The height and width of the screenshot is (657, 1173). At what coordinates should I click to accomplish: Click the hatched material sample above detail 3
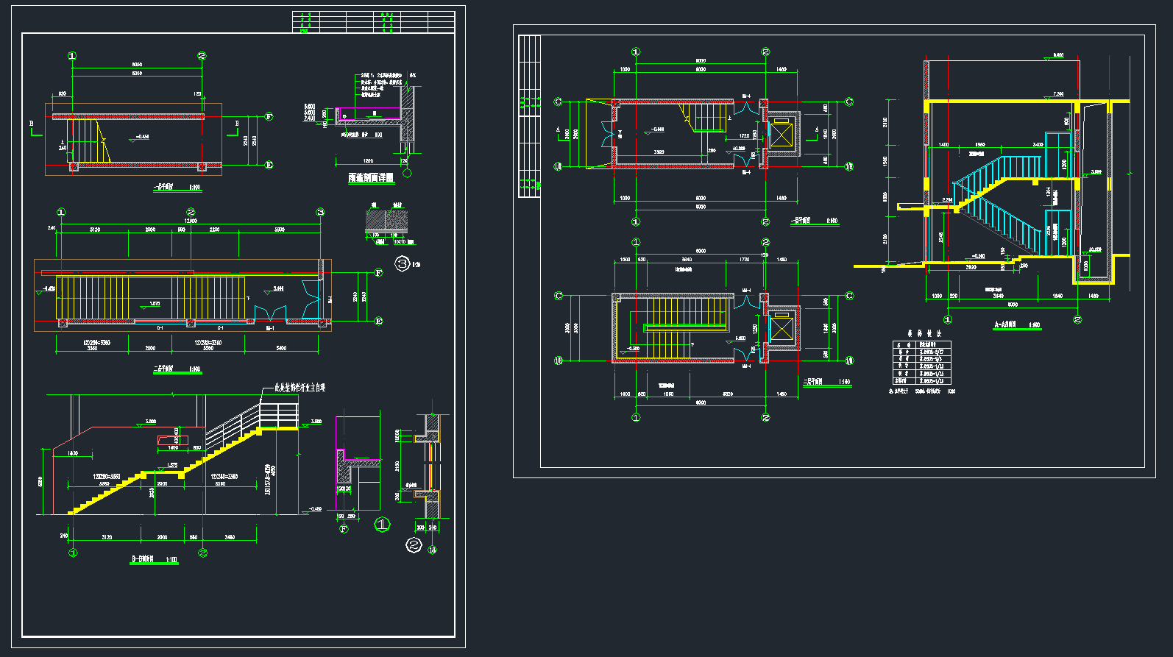coord(386,221)
